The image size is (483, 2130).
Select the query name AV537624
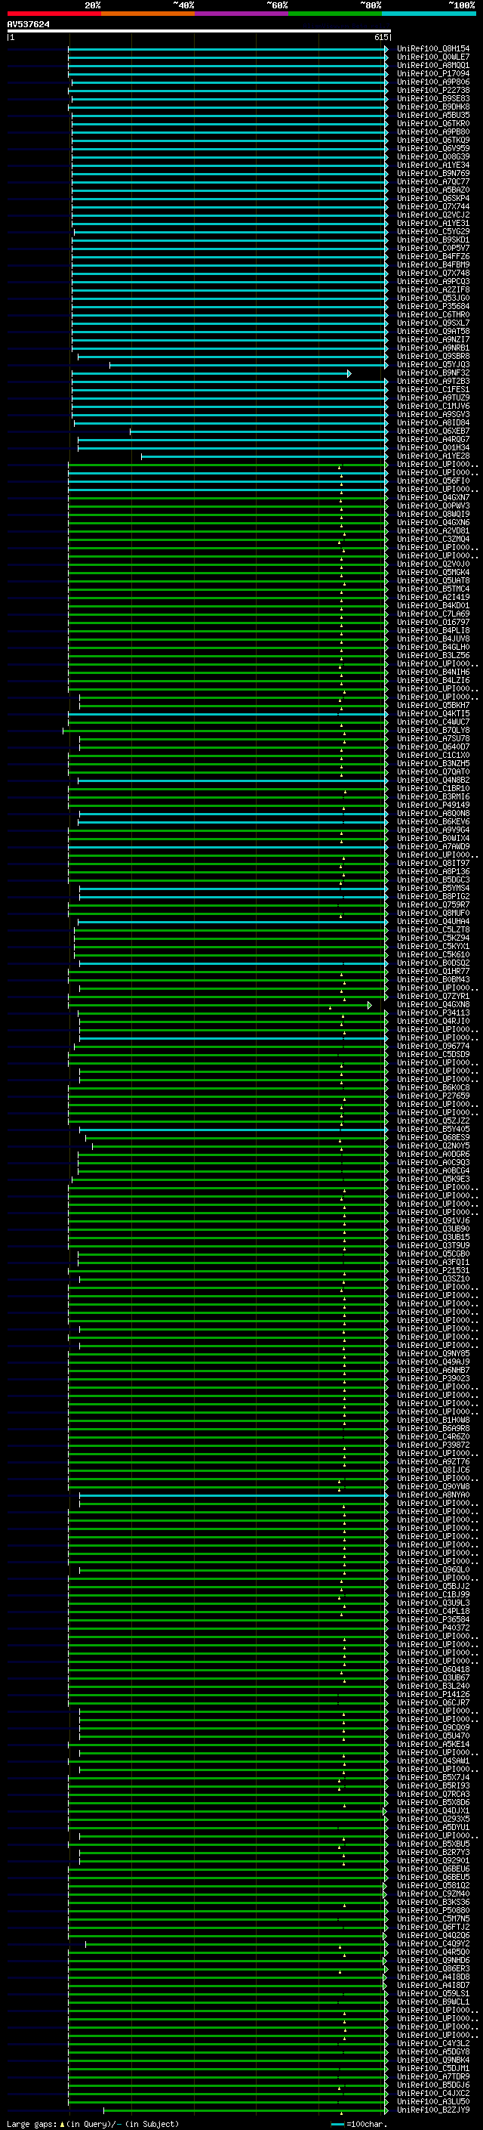(28, 25)
